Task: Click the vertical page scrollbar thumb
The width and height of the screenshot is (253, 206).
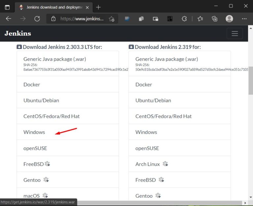Action: (x=250, y=81)
